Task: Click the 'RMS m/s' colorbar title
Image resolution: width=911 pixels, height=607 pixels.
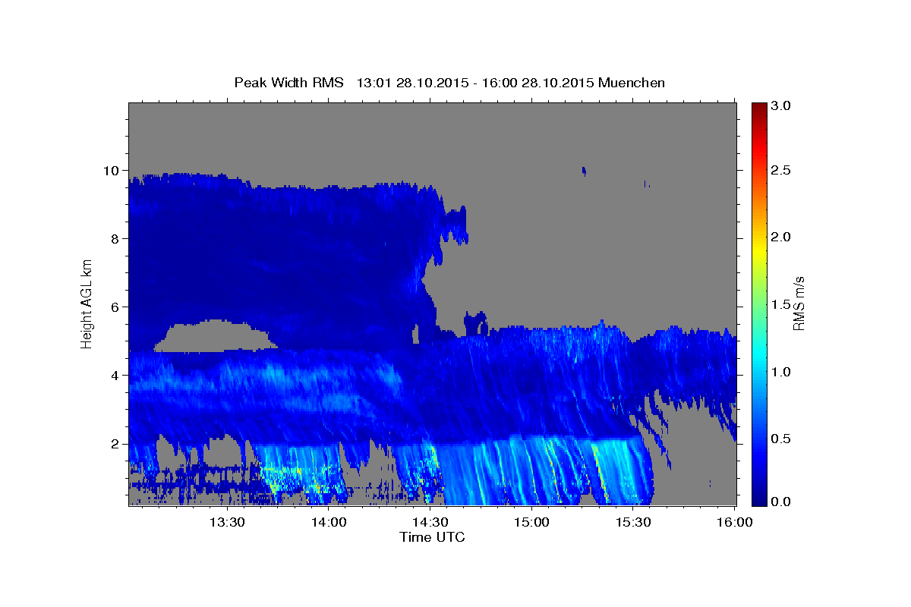Action: tap(799, 303)
